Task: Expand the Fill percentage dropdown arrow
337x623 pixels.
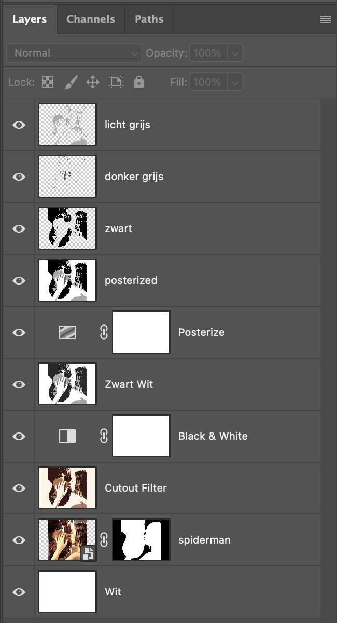Action: click(x=235, y=82)
